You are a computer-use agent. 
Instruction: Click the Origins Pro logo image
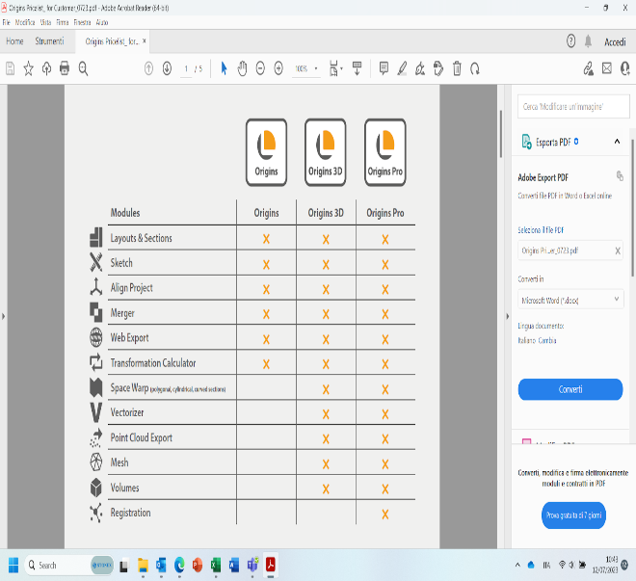coord(384,152)
